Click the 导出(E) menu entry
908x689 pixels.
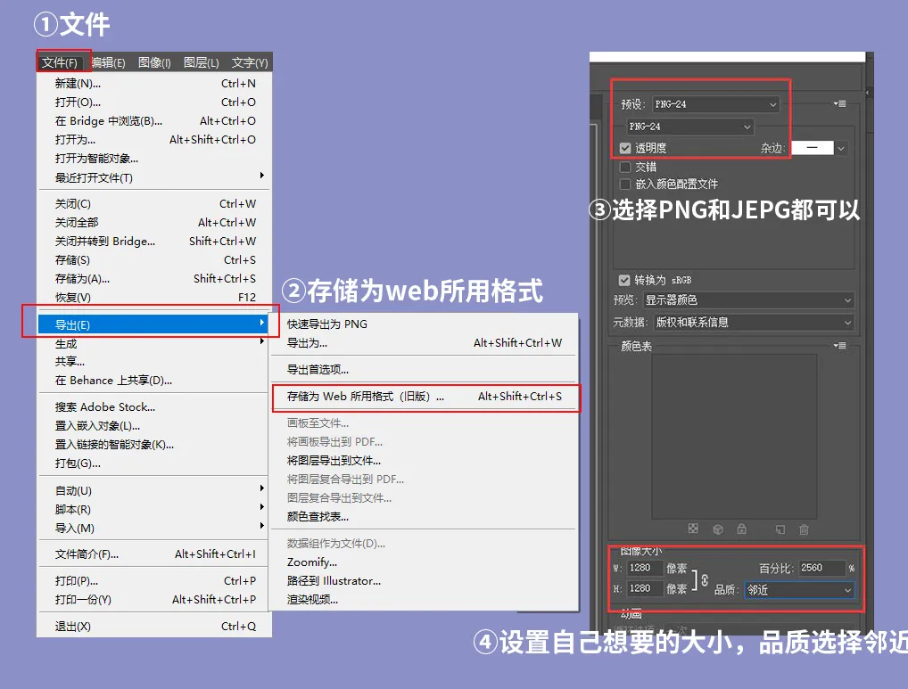click(x=73, y=325)
